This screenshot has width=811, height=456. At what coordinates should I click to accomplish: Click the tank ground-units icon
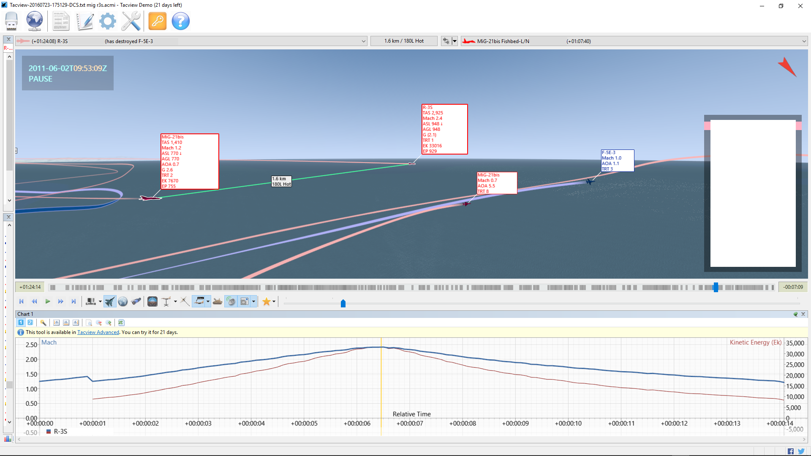pyautogui.click(x=218, y=301)
